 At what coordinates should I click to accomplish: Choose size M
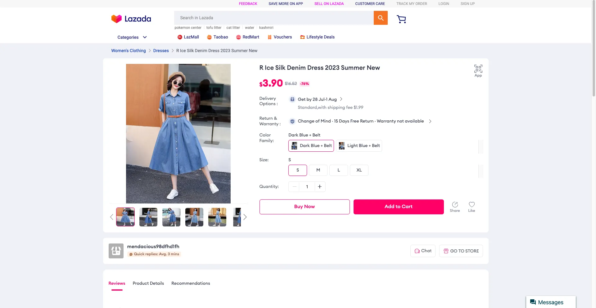click(x=318, y=170)
